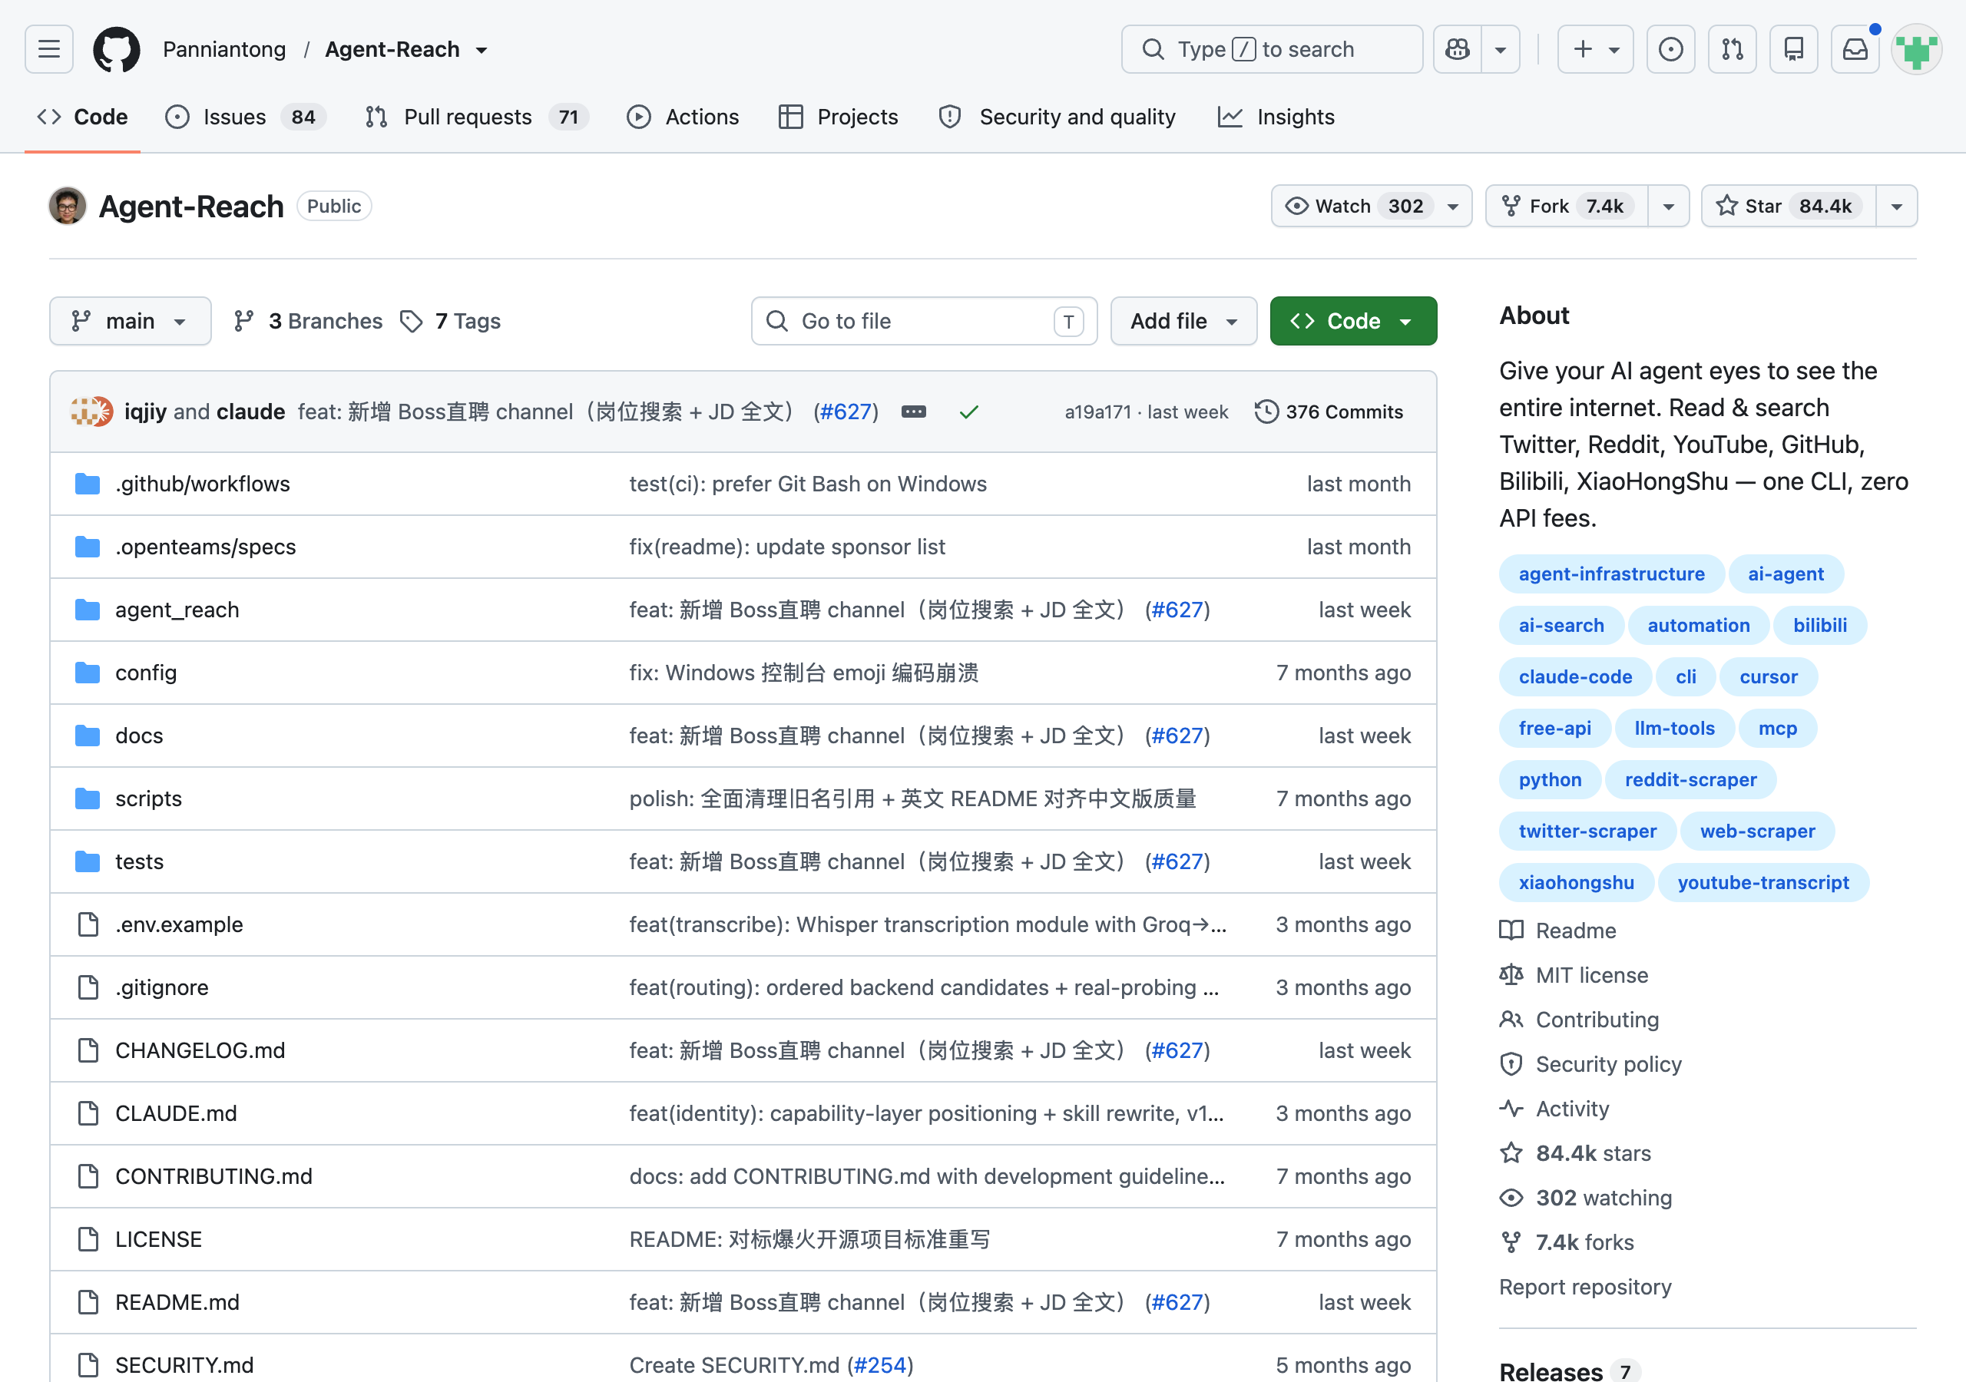Switch to the Insights tab
The width and height of the screenshot is (1966, 1382).
(1276, 117)
